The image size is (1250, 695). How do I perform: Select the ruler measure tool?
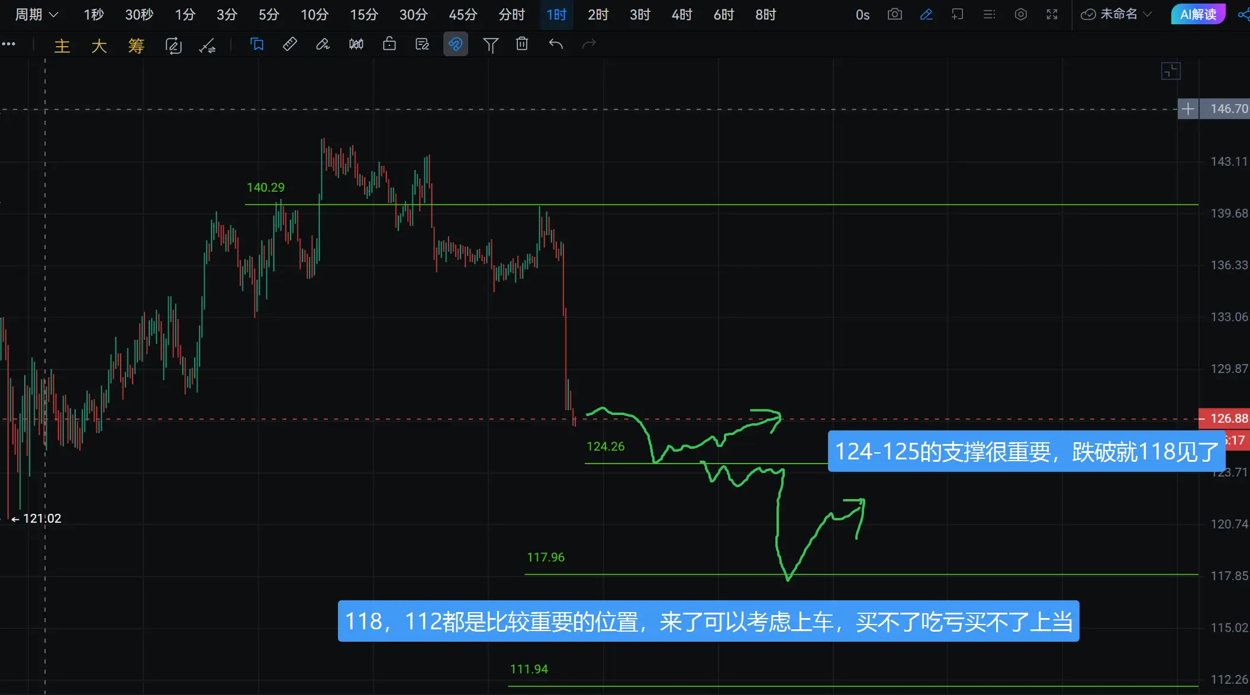pos(289,44)
